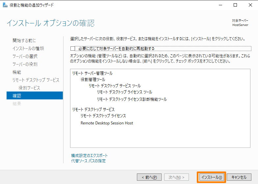The height and width of the screenshot is (184, 258).
Task: Click リモート デスクトップ ライセンス role service entry
Action: 103,116
